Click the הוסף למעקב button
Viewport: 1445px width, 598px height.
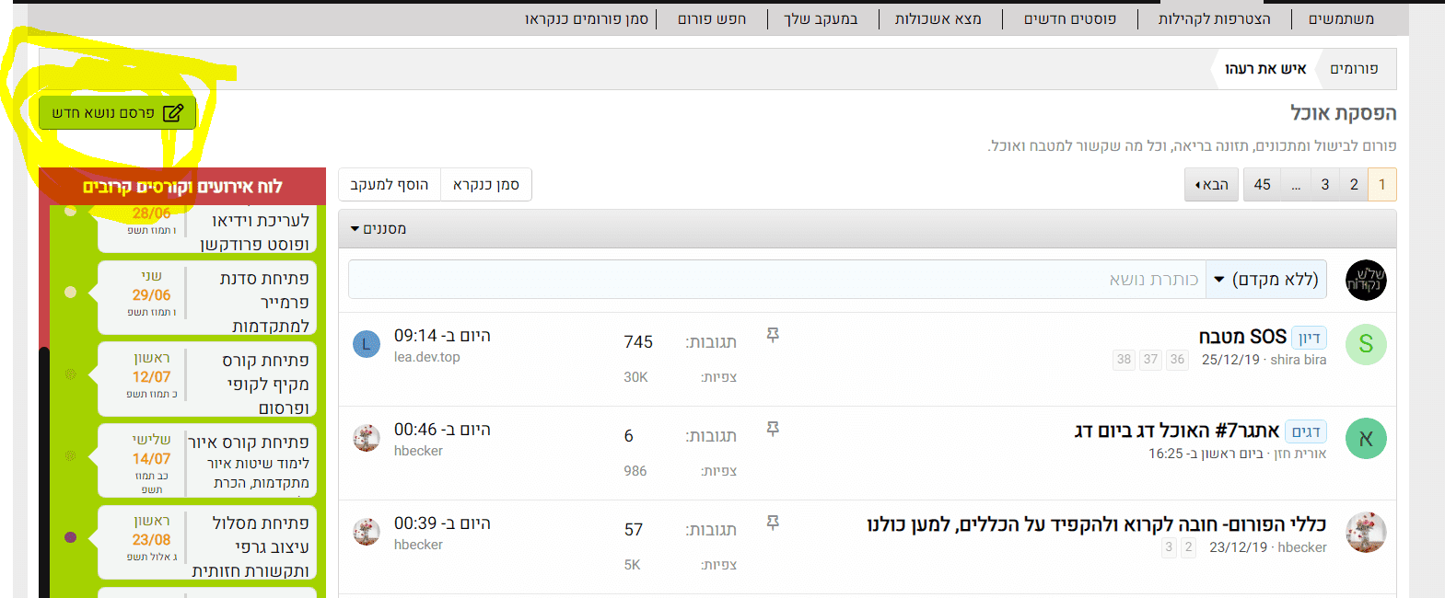[x=390, y=185]
